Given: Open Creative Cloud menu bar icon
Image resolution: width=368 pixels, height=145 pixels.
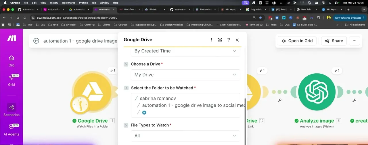Looking at the screenshot, I should tap(274, 3).
